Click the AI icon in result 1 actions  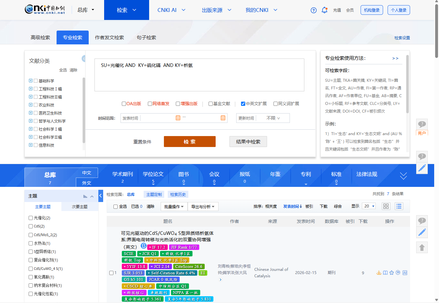point(405,273)
